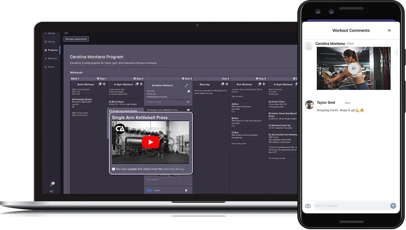Image resolution: width=406 pixels, height=230 pixels.
Task: Open Referrals from the sidebar
Action: coord(52,59)
